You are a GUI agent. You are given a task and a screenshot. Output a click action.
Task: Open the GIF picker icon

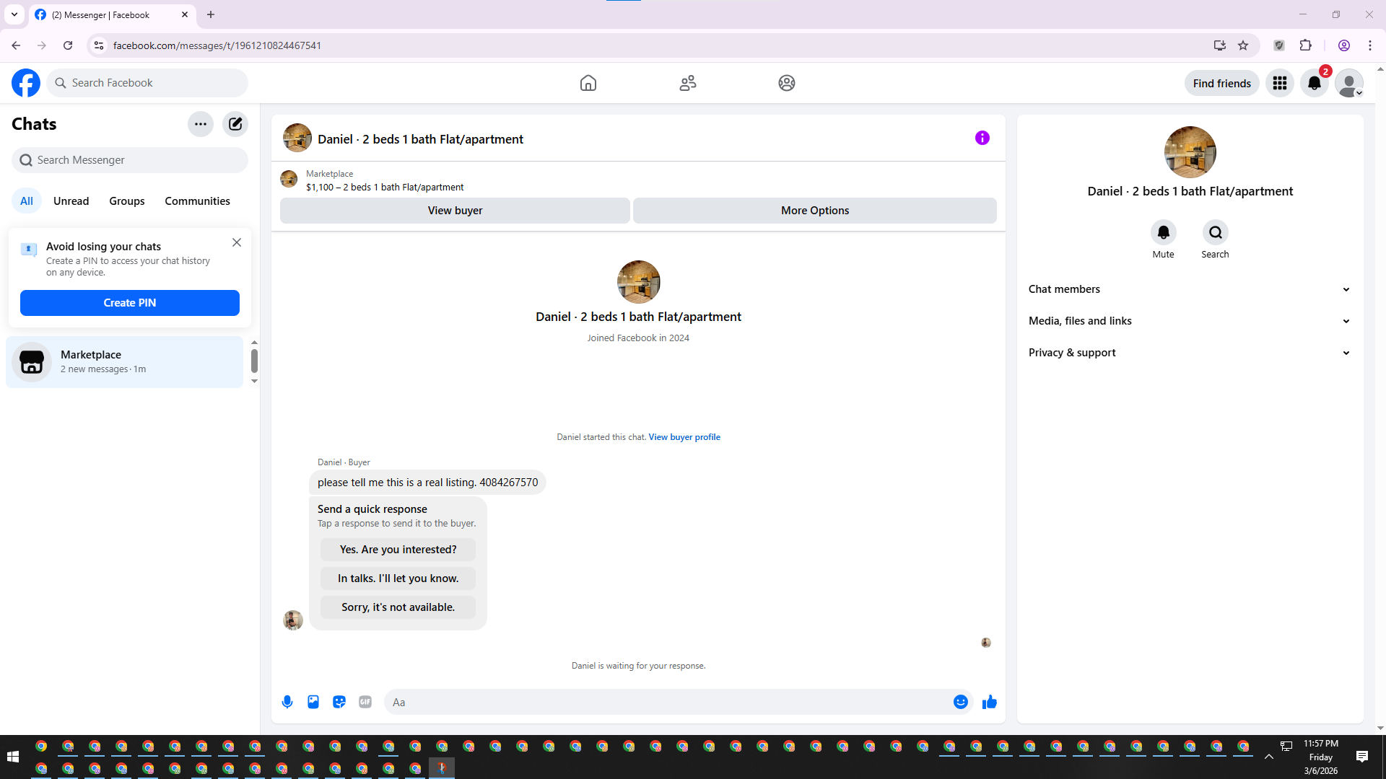click(x=365, y=702)
